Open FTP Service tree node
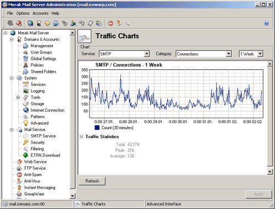 [35, 168]
